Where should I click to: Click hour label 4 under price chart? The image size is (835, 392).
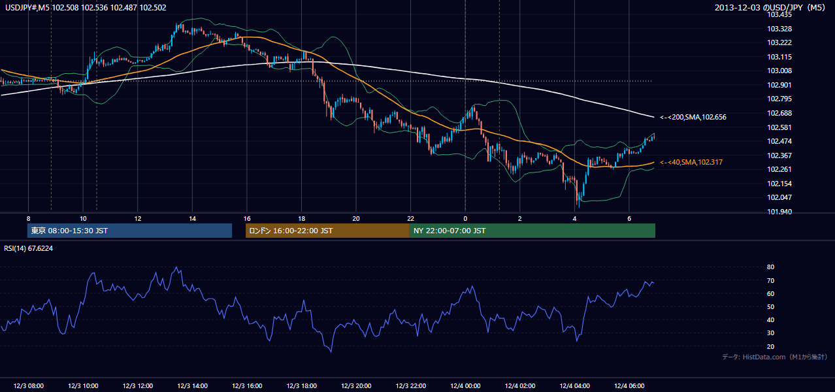[574, 218]
